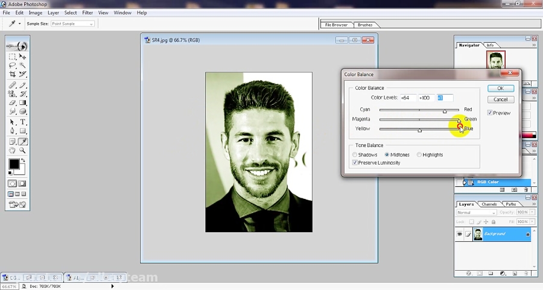This screenshot has height=290, width=543.
Task: Select the Type tool
Action: [x=22, y=122]
